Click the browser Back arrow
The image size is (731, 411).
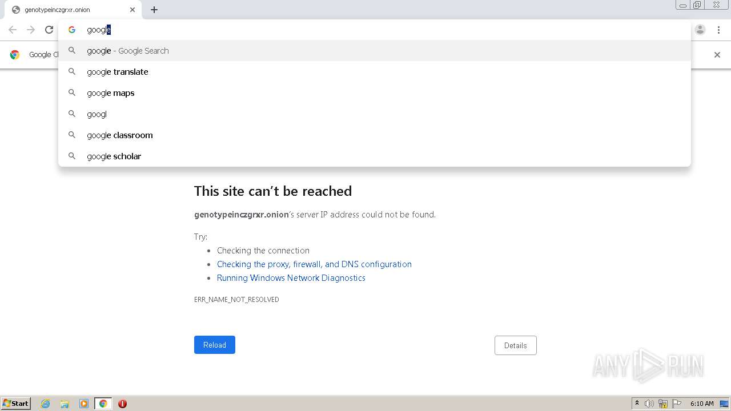(13, 30)
